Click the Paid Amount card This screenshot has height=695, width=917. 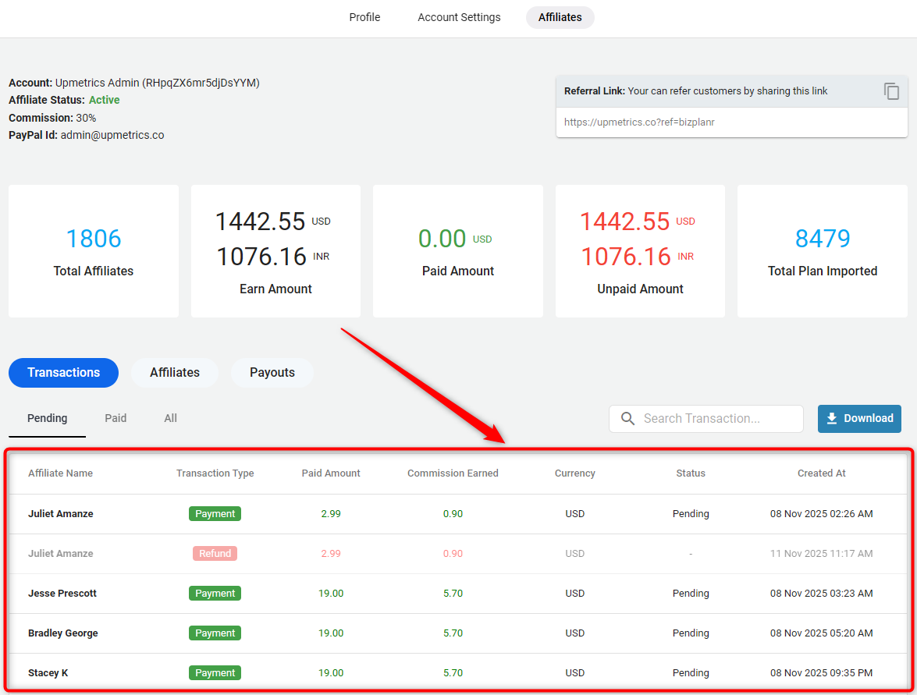[x=458, y=251]
